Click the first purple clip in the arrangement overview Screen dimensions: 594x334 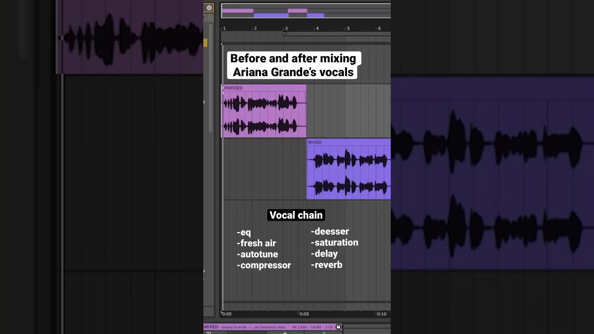click(271, 15)
